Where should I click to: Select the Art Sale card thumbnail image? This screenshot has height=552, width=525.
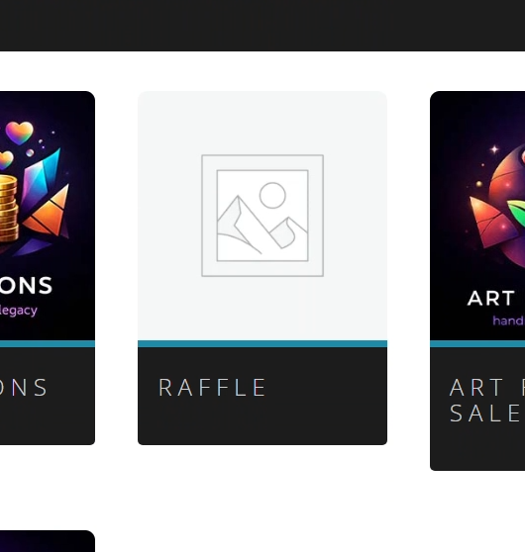coord(477,216)
